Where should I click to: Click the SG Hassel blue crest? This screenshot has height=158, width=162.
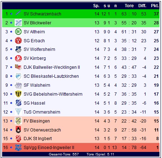18,103
